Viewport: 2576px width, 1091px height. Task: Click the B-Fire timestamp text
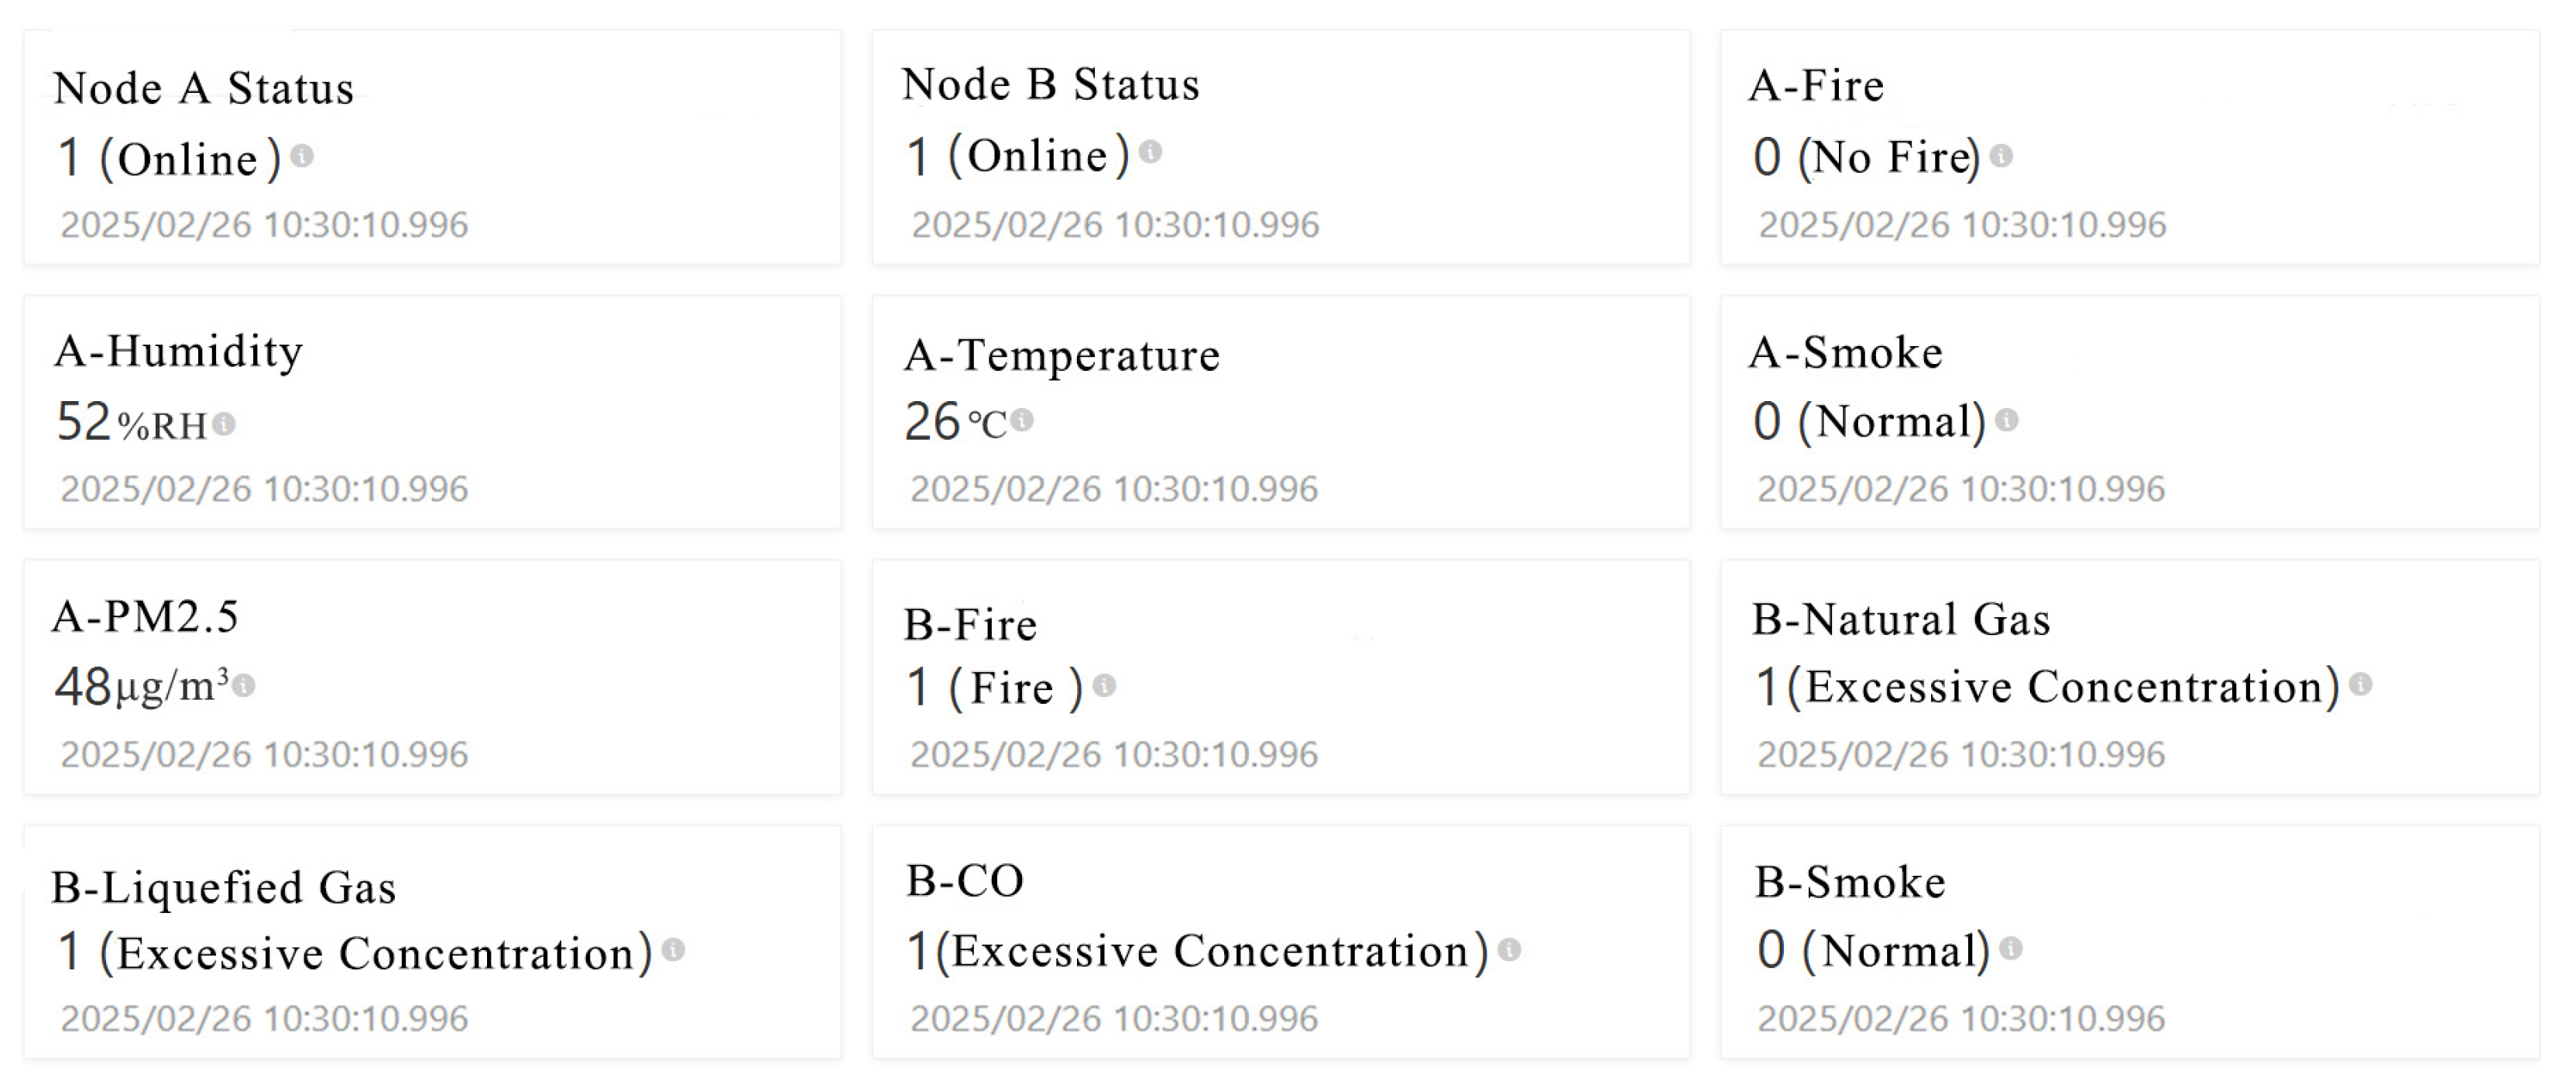pyautogui.click(x=1114, y=754)
